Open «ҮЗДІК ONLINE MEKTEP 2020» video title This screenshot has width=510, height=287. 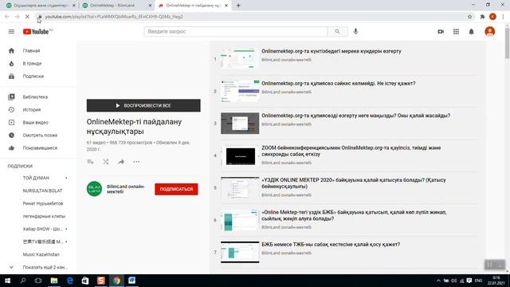click(354, 183)
